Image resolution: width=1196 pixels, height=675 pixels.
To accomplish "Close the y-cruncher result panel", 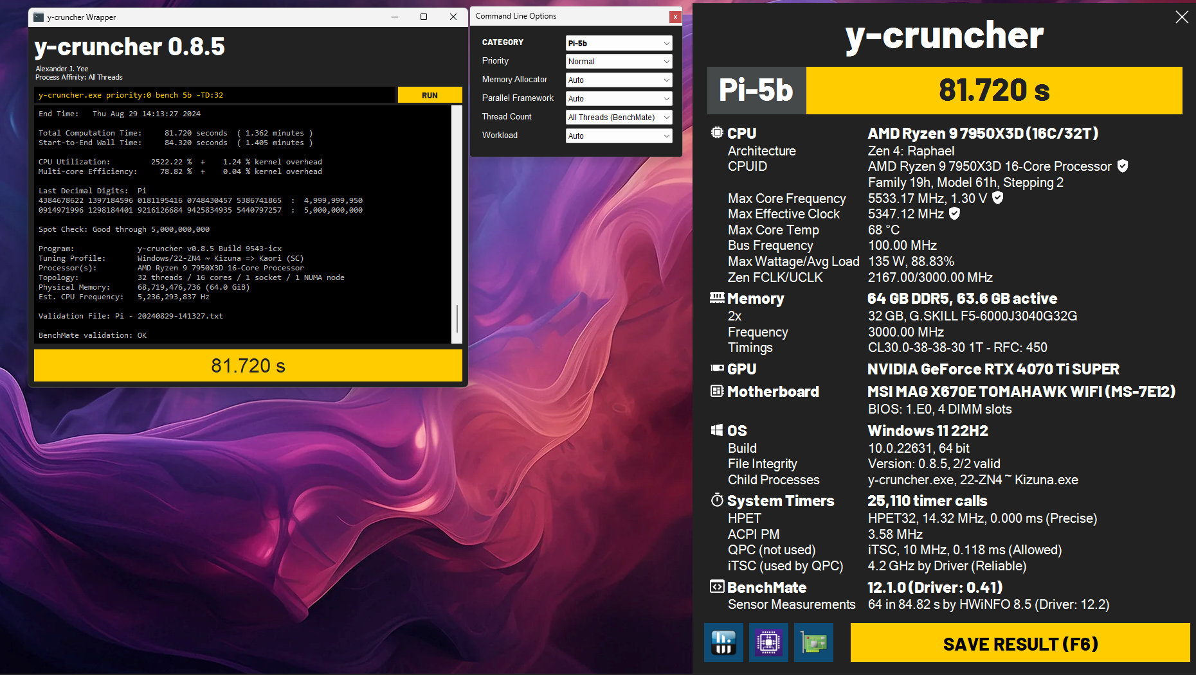I will (x=1182, y=17).
